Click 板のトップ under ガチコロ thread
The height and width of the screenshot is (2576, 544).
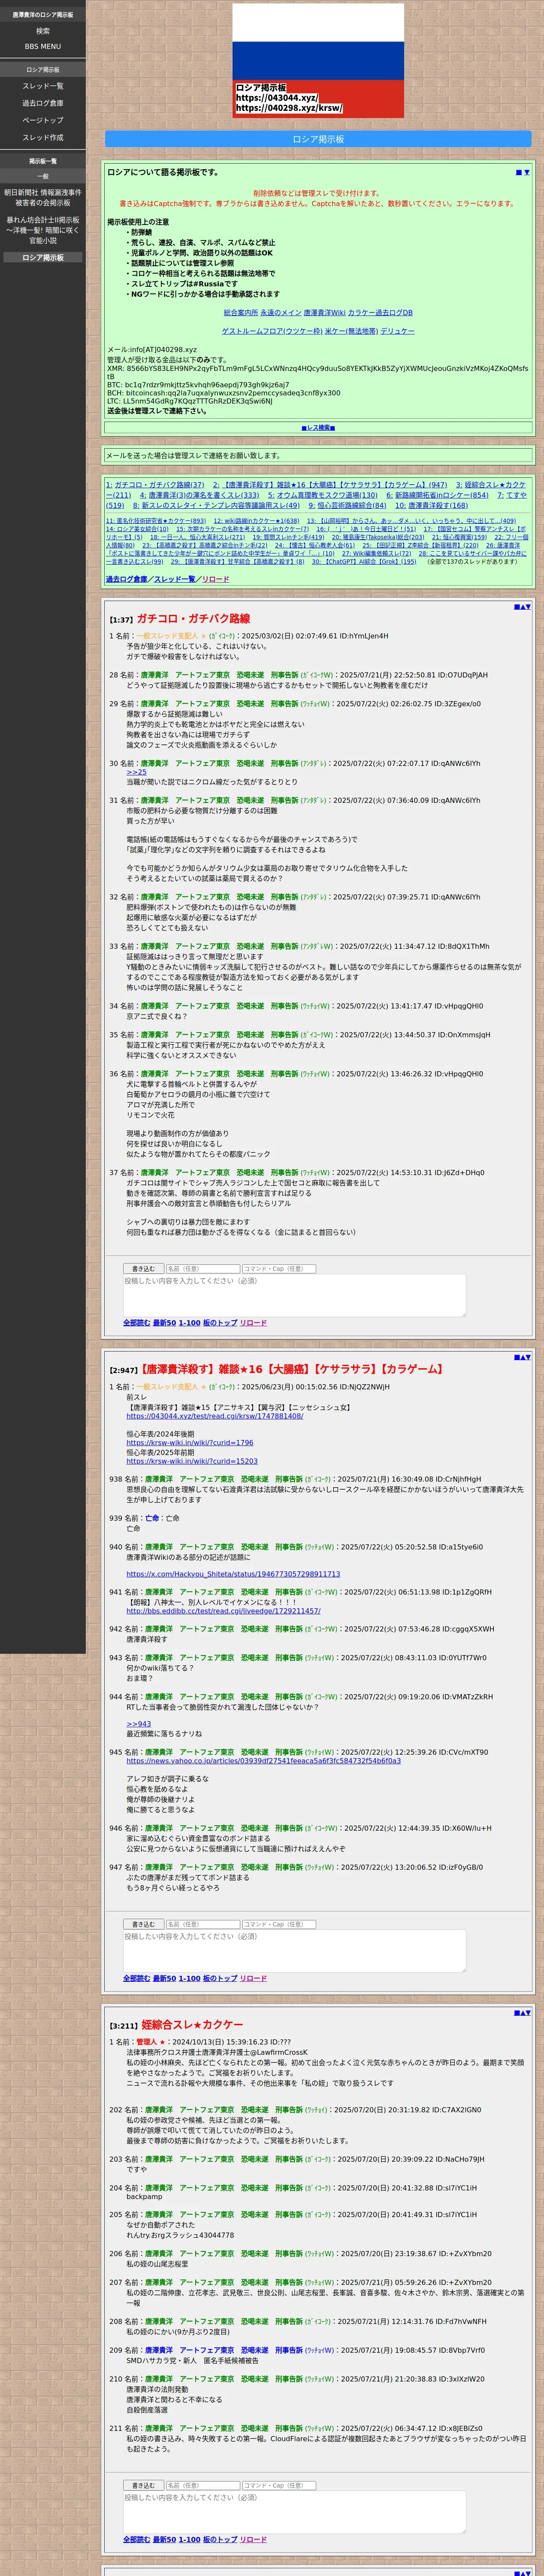pyautogui.click(x=220, y=1323)
